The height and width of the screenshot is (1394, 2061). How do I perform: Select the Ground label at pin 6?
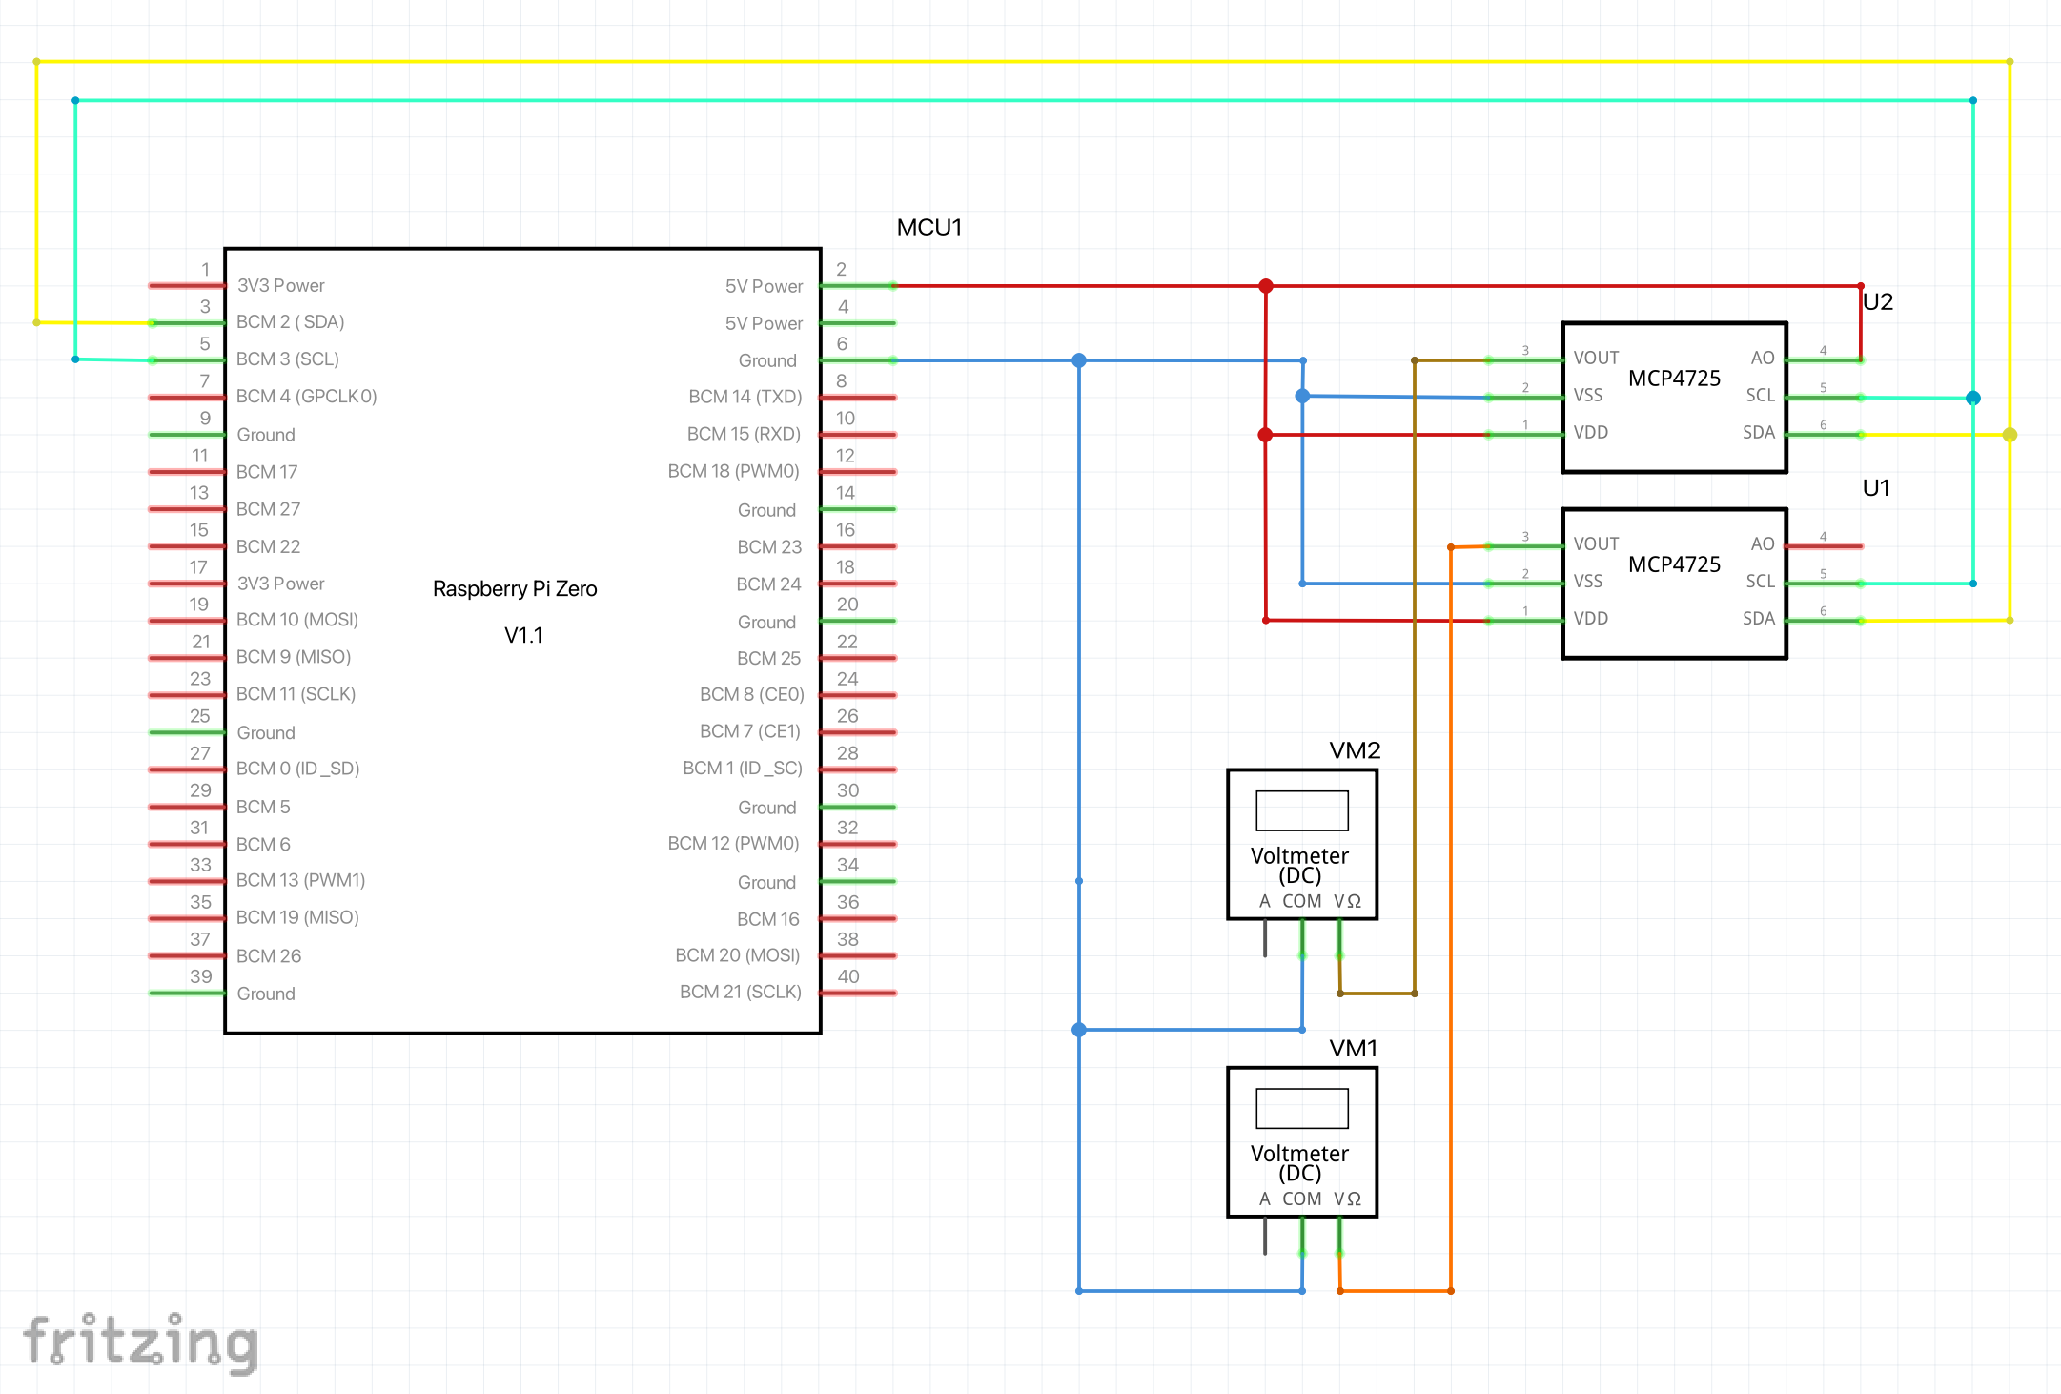tap(767, 360)
